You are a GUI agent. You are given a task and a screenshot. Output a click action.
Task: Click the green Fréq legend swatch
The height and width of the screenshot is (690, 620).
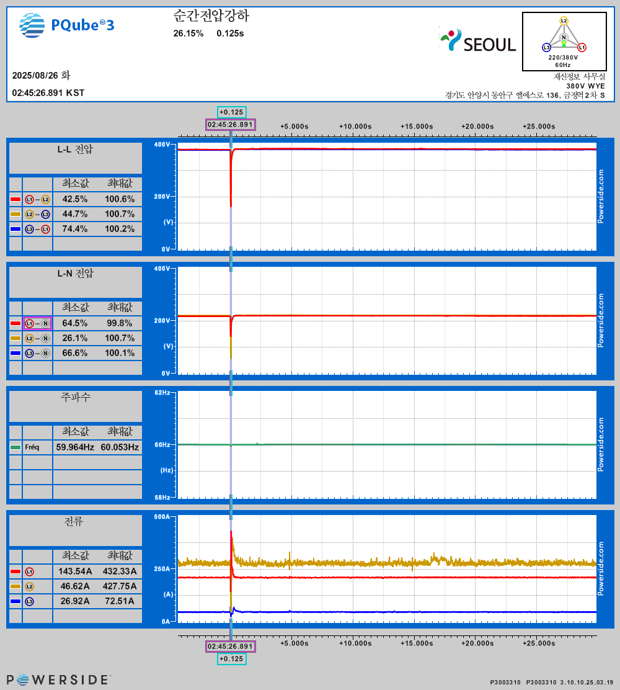[15, 447]
